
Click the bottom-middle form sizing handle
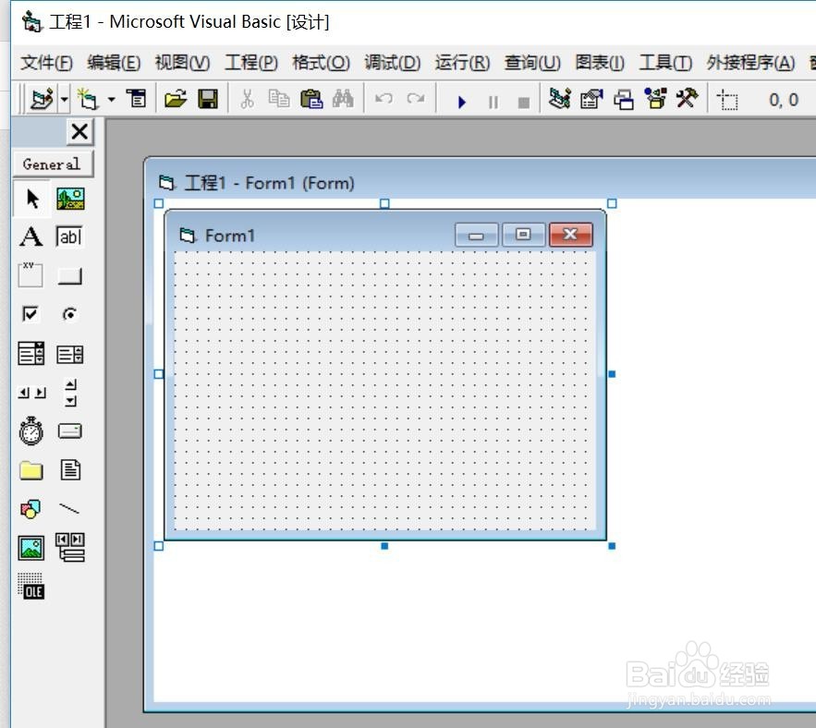(384, 546)
